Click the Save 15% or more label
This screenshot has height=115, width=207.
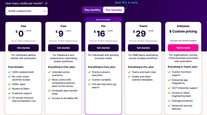[x=126, y=3]
